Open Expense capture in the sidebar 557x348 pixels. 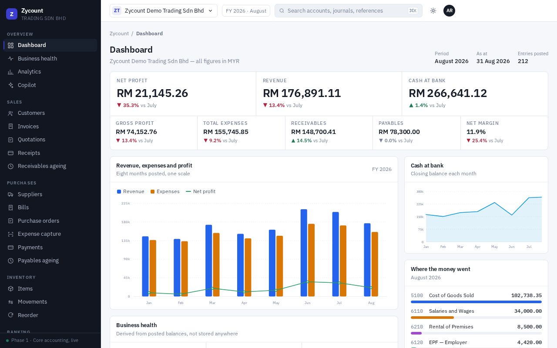click(50, 234)
